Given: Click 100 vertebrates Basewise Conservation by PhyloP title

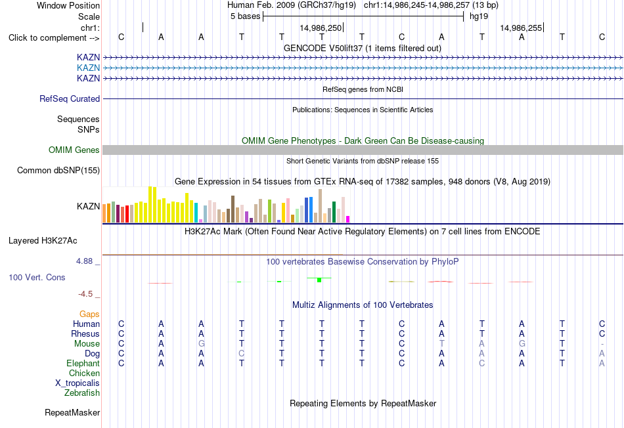Looking at the screenshot, I should [x=363, y=262].
